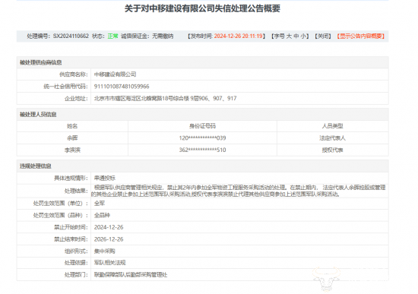Select the name cell in the 362…510 row
The width and height of the screenshot is (418, 294).
[72, 150]
